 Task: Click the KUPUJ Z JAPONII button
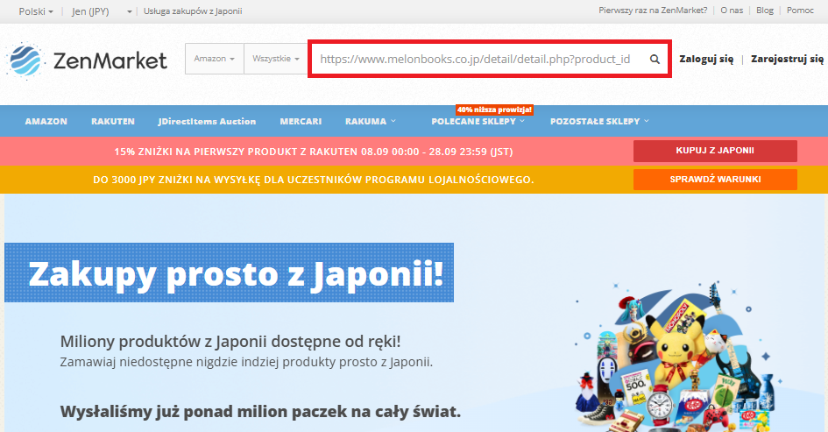[715, 151]
